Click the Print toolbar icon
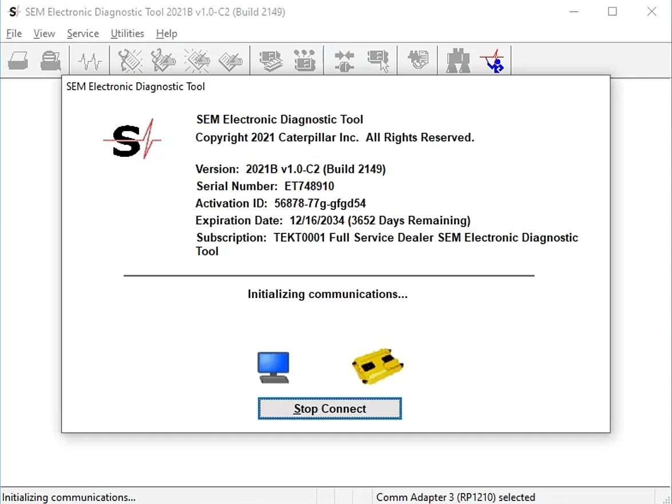The width and height of the screenshot is (672, 504). (x=18, y=61)
